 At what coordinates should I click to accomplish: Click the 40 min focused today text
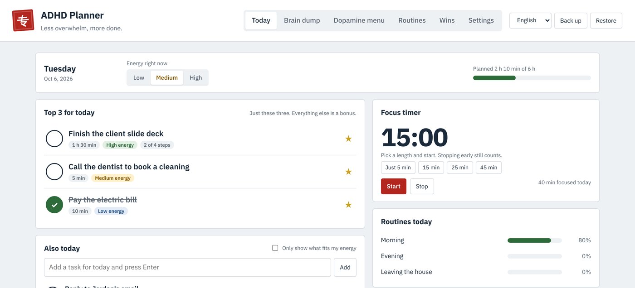coord(565,182)
